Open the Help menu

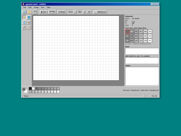pos(49,7)
